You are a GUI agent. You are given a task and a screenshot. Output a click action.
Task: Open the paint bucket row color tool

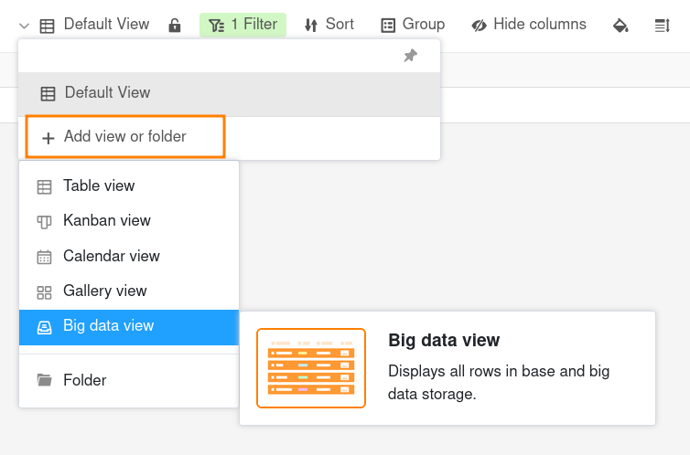(620, 26)
